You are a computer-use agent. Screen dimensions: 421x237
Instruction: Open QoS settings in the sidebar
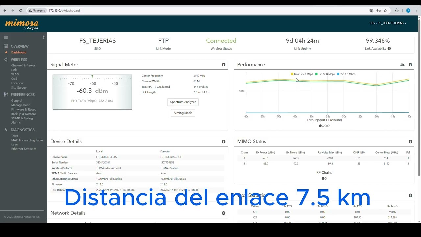pyautogui.click(x=14, y=79)
